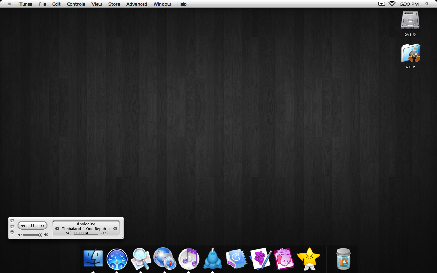Open the Controls menu
This screenshot has width=437, height=273.
(76, 4)
